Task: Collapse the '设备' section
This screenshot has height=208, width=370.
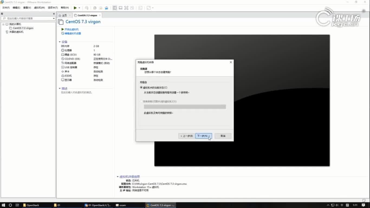Action: pos(60,42)
